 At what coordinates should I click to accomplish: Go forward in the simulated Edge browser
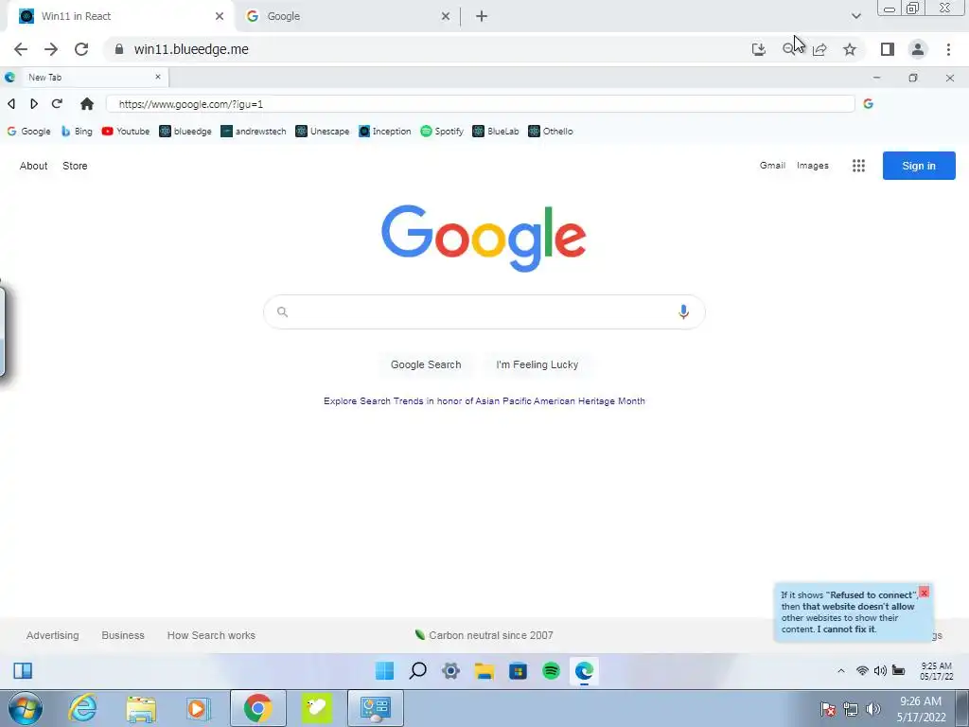[x=34, y=104]
